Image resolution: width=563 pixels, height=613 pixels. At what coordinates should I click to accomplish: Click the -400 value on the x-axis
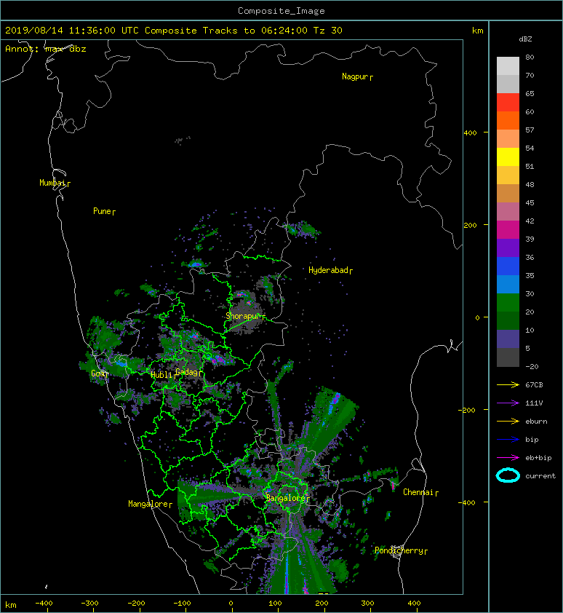tap(44, 604)
